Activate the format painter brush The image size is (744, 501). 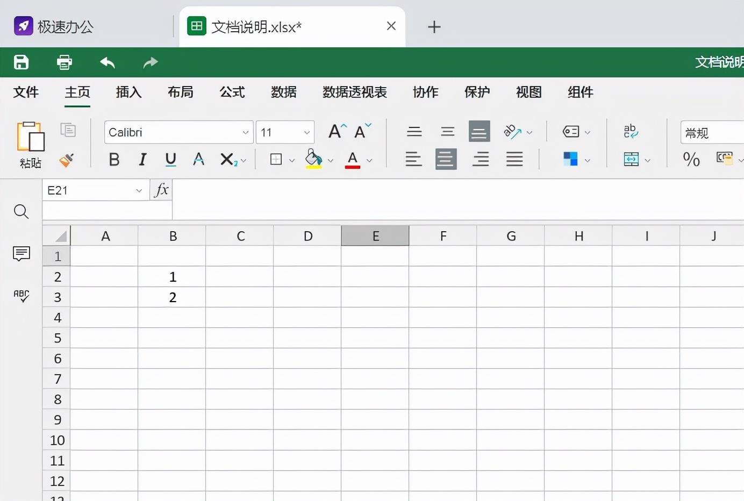pyautogui.click(x=67, y=159)
